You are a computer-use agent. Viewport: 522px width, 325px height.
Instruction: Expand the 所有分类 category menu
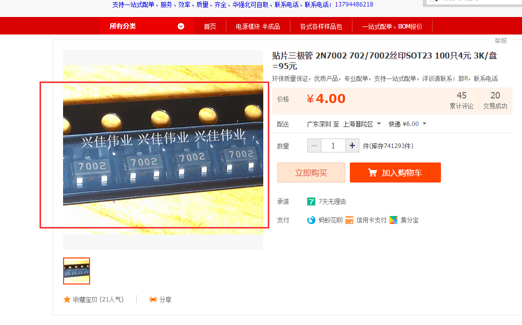pos(147,26)
